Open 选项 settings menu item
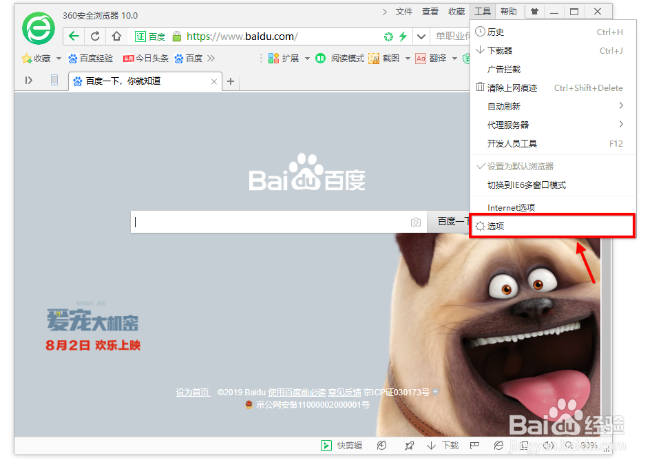This screenshot has height=469, width=663. point(552,227)
